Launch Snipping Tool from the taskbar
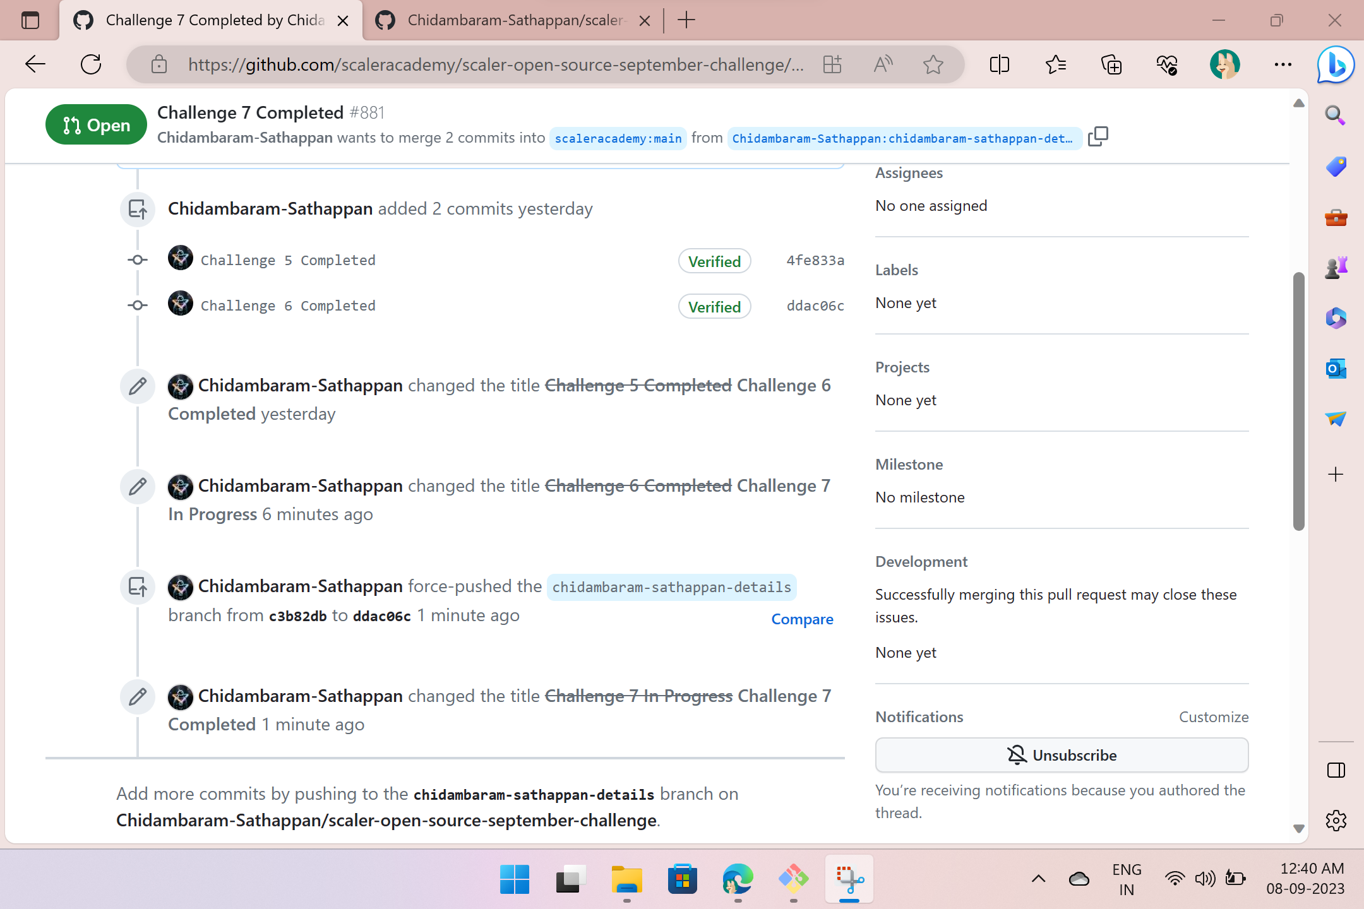Screen dimensions: 1364x909 coord(849,879)
